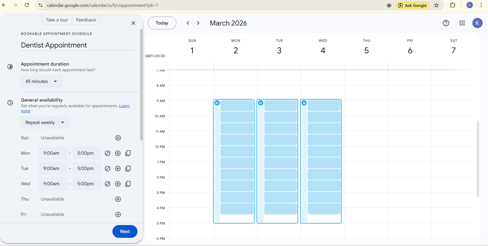Select the Take a tour tab
This screenshot has width=488, height=246.
click(x=57, y=20)
